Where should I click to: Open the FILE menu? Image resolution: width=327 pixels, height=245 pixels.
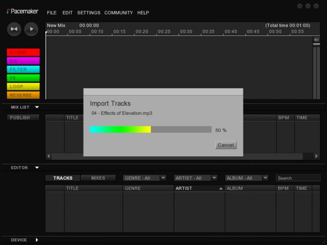coord(52,13)
